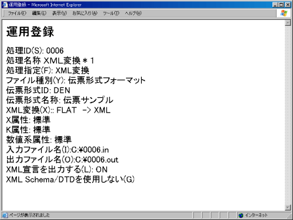
Task: Click the 入力ファイル名(I):C:¥0006.in line
Action: pos(57,150)
